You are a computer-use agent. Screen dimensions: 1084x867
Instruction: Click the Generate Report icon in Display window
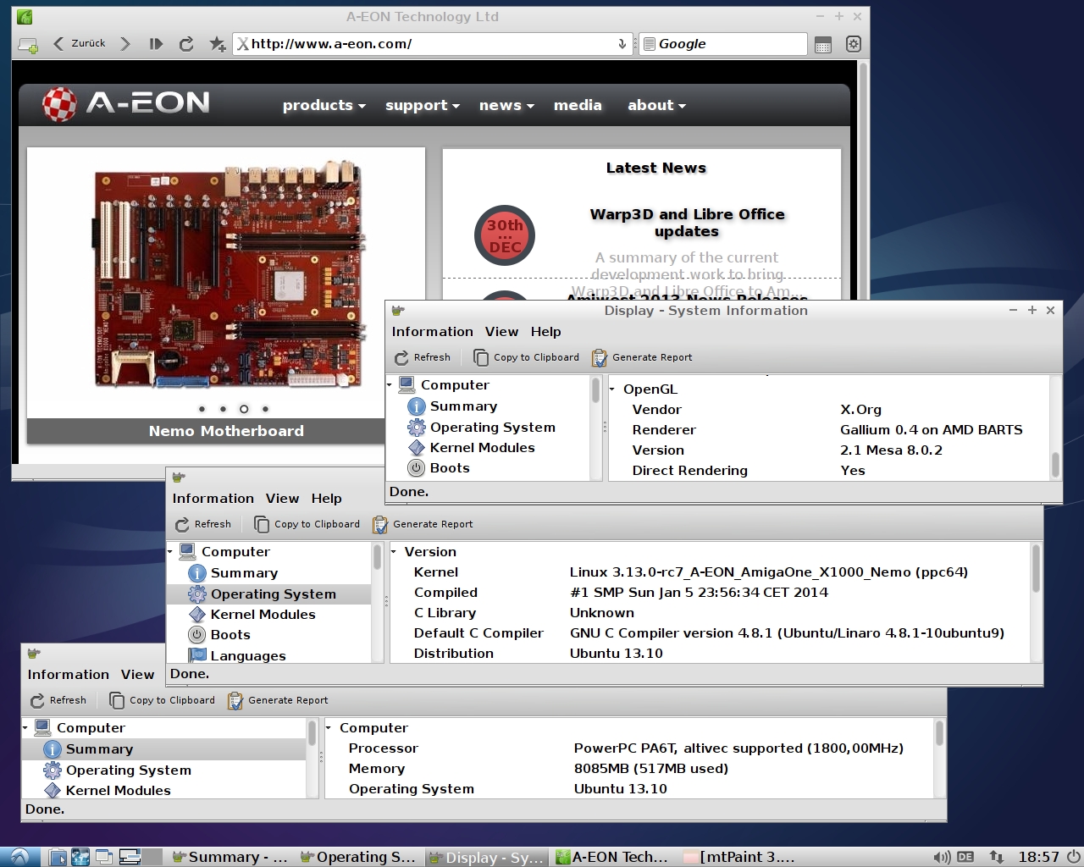(600, 357)
